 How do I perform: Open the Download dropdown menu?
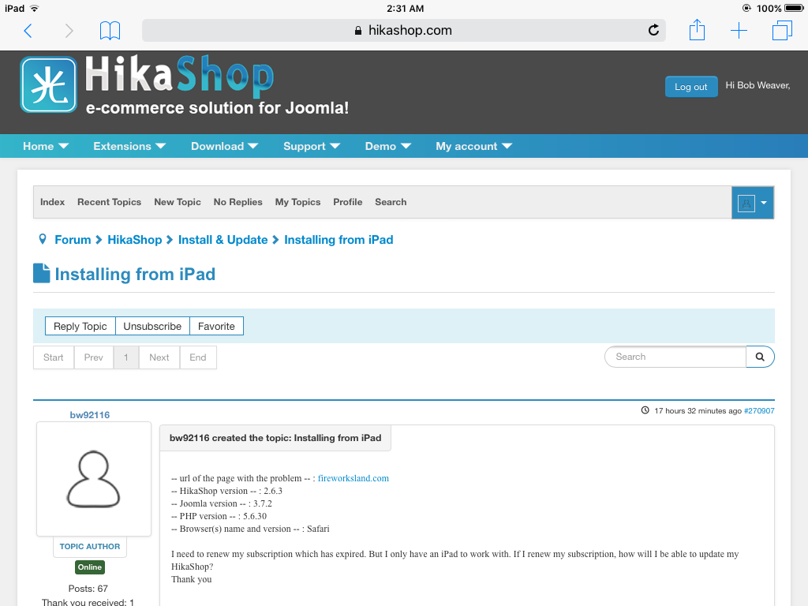tap(224, 146)
